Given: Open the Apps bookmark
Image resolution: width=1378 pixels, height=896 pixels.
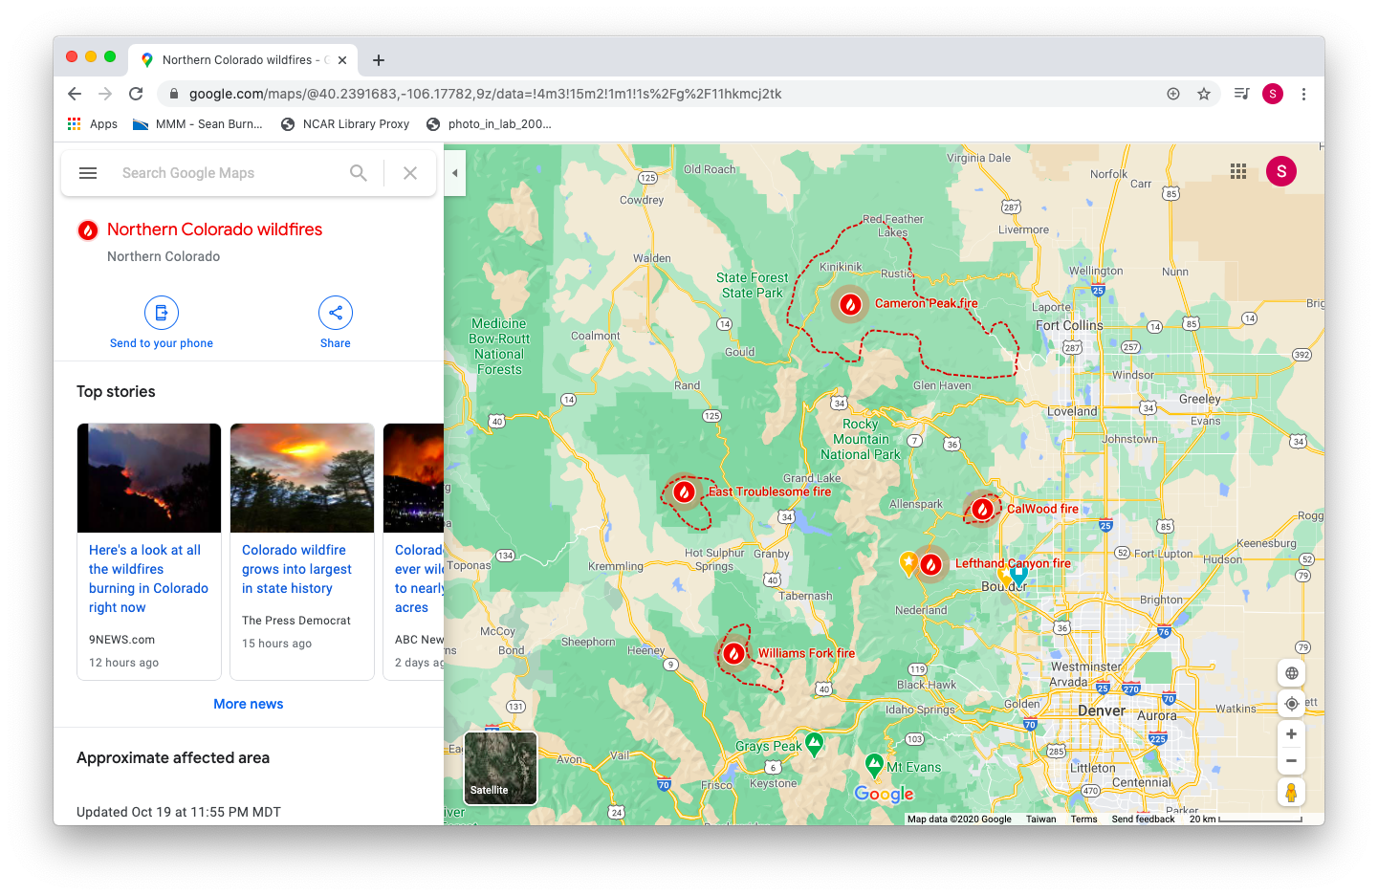Looking at the screenshot, I should 93,124.
